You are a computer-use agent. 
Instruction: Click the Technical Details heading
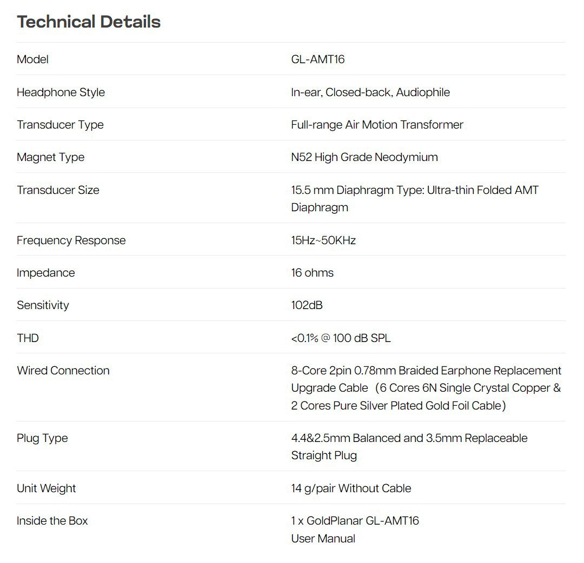tap(89, 22)
